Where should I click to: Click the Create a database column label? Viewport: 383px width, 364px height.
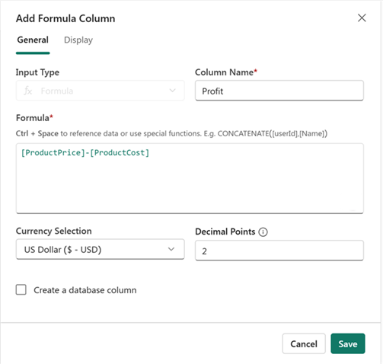(85, 290)
